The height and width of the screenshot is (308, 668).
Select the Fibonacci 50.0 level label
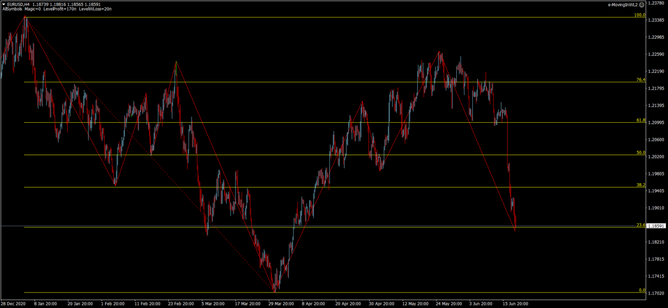pyautogui.click(x=641, y=153)
